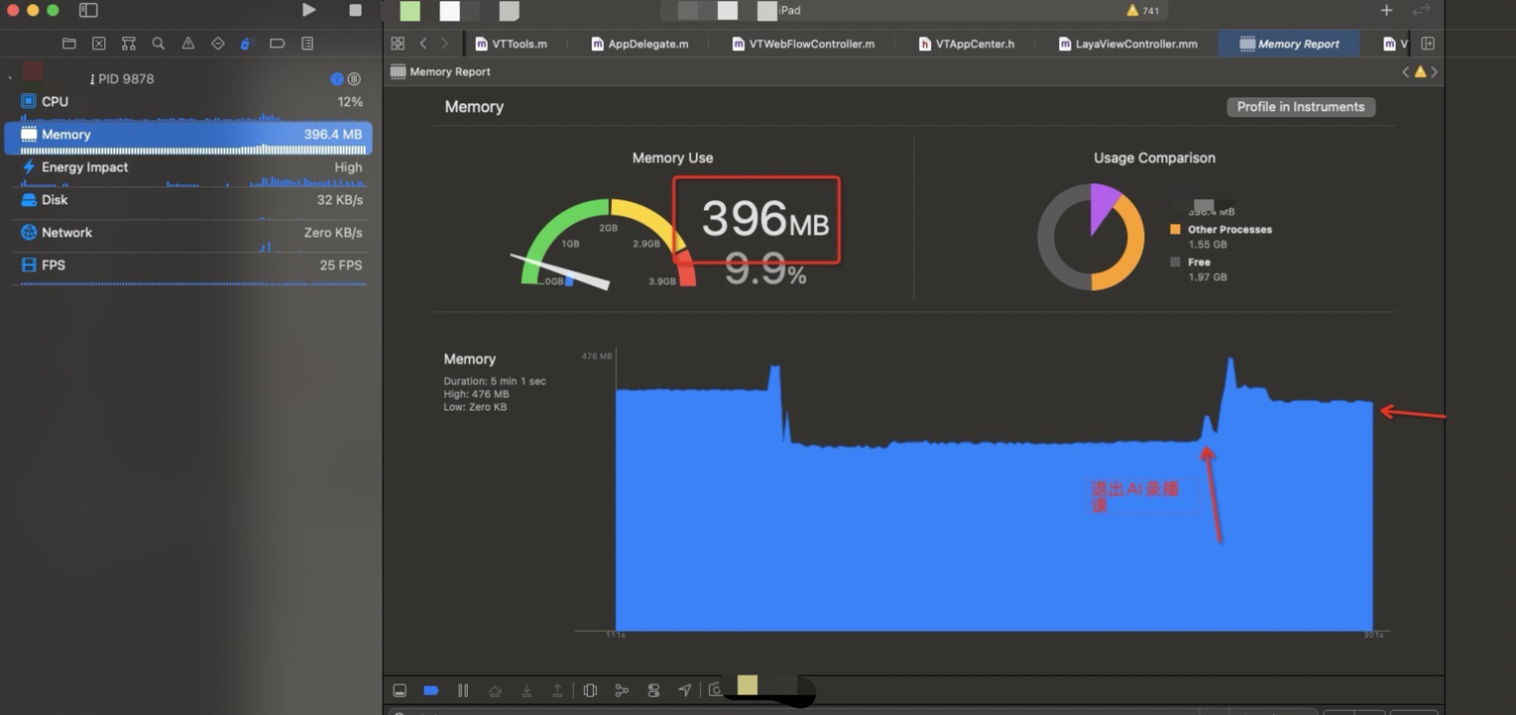The height and width of the screenshot is (715, 1516).
Task: Toggle the navigator sidebar
Action: point(88,10)
